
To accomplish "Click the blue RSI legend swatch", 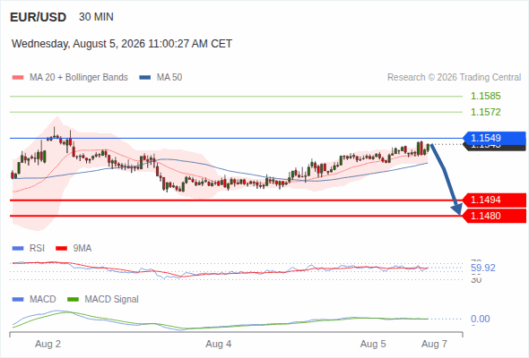I will 18,249.
